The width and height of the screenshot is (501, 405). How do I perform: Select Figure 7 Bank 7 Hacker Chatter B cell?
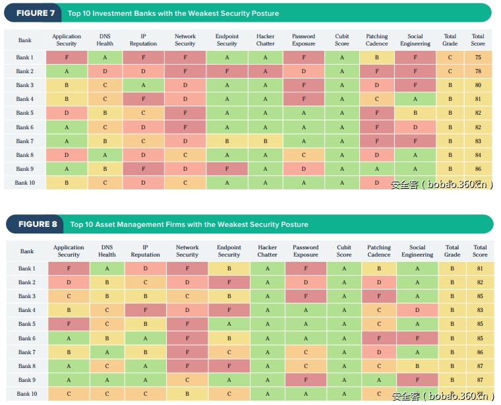pyautogui.click(x=266, y=141)
